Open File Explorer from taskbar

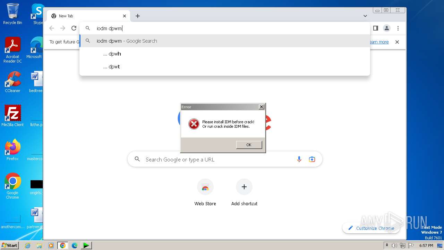[39, 245]
